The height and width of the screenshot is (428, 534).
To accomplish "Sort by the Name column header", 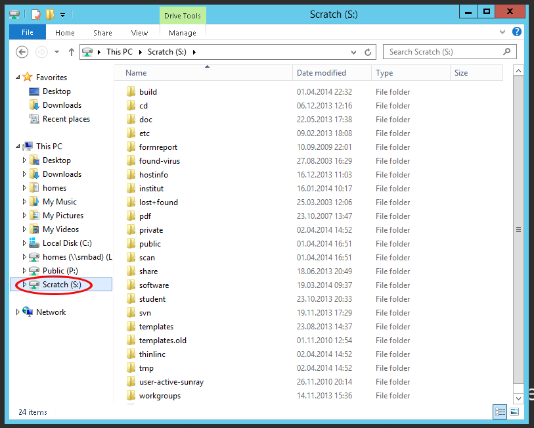I will tap(204, 72).
